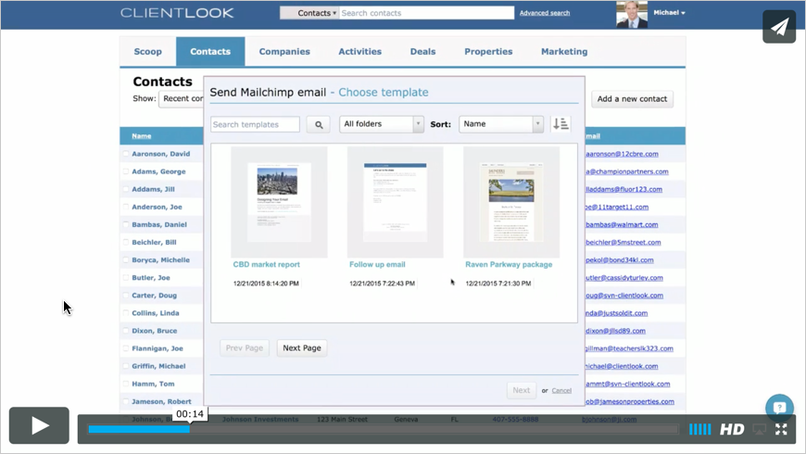Click the 12/21/2015 8:14:20 PM timestamp
The width and height of the screenshot is (806, 454).
pos(266,284)
